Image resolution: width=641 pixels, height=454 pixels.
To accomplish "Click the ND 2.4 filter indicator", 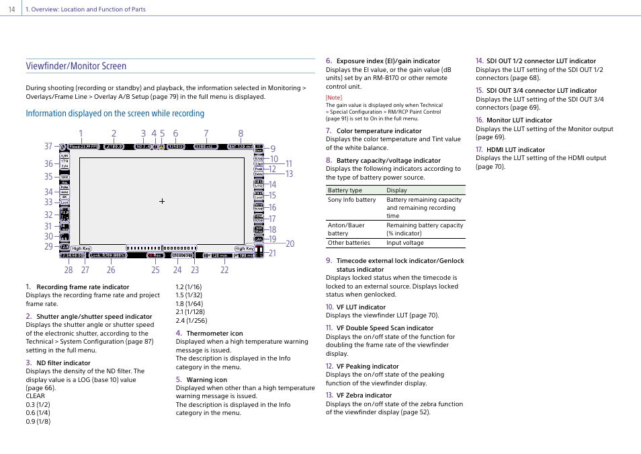I will point(142,147).
